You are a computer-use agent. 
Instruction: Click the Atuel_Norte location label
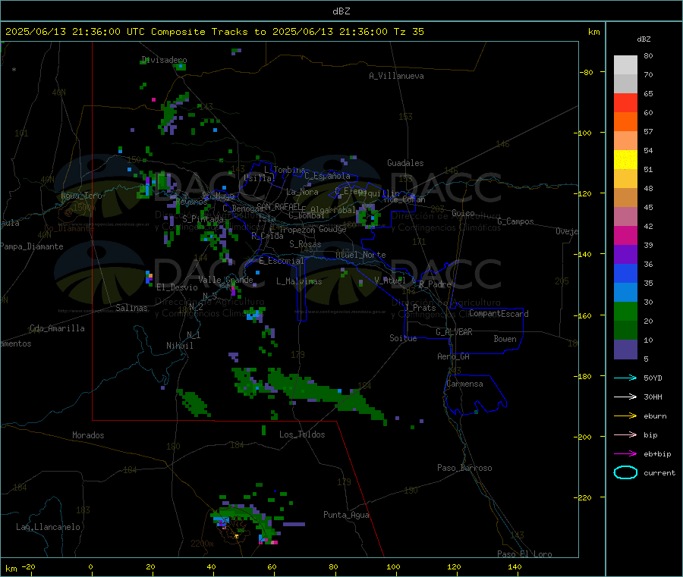pos(360,255)
